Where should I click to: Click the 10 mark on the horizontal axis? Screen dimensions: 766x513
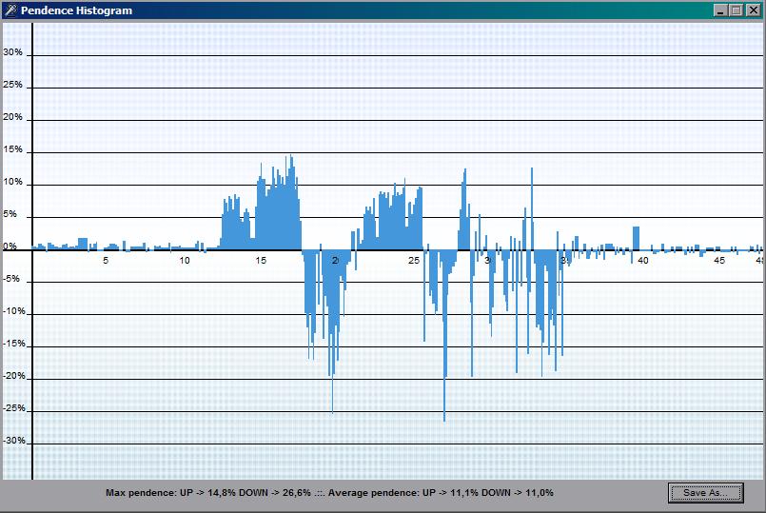pos(185,261)
